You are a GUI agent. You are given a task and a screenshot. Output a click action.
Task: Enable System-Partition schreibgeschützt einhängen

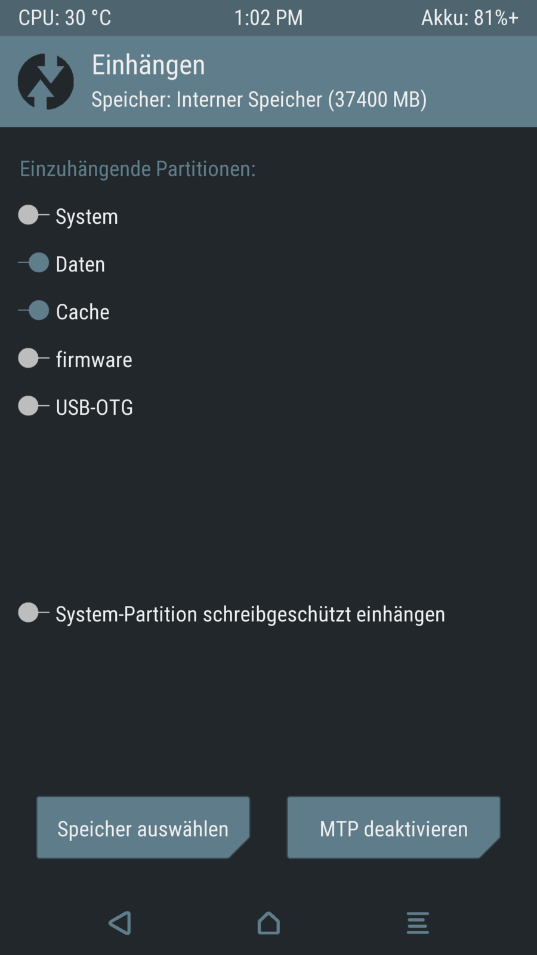(x=33, y=612)
